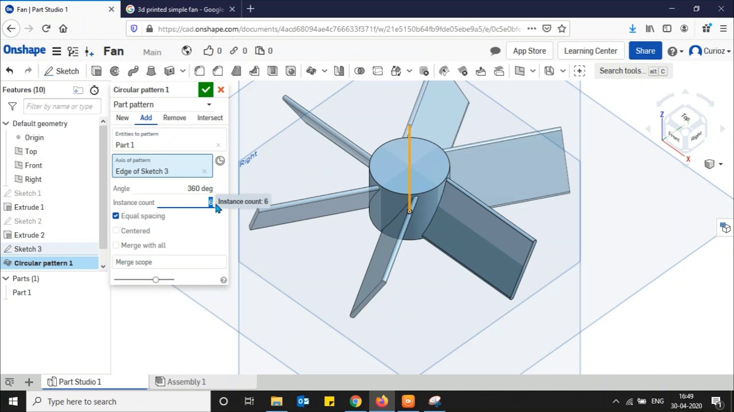Click the Instance count value field
Viewport: 734px width, 412px height.
coord(185,203)
